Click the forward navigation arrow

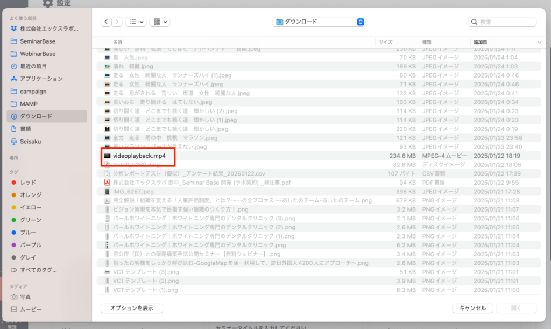(x=117, y=22)
